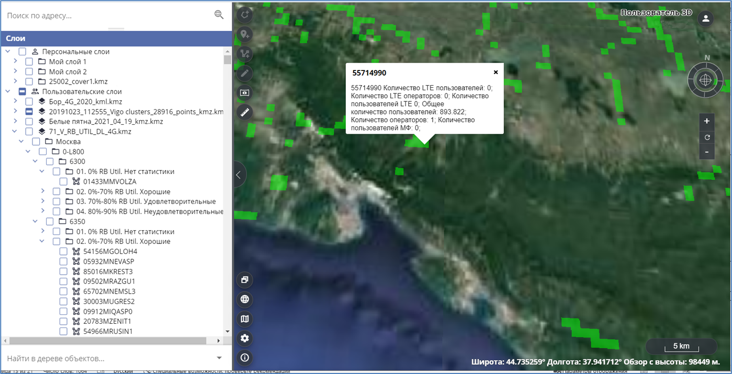Close the 55714990 info popup
The height and width of the screenshot is (374, 732).
(x=495, y=72)
